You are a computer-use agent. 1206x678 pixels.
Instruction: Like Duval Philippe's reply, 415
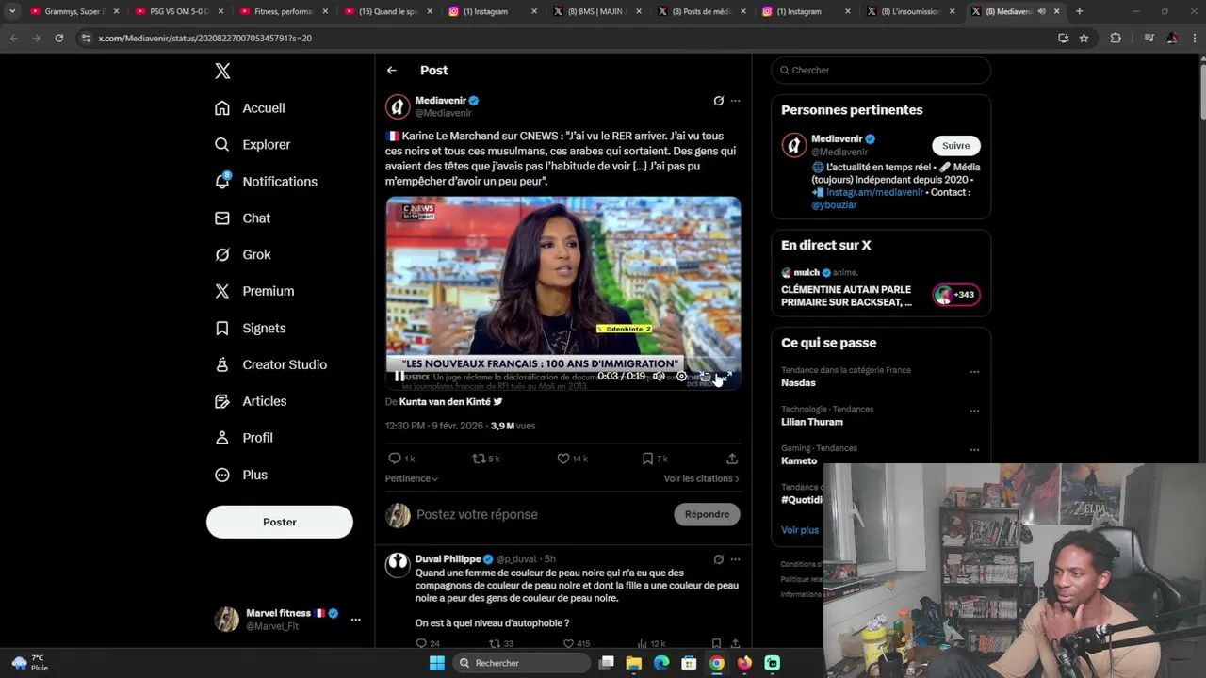(576, 644)
